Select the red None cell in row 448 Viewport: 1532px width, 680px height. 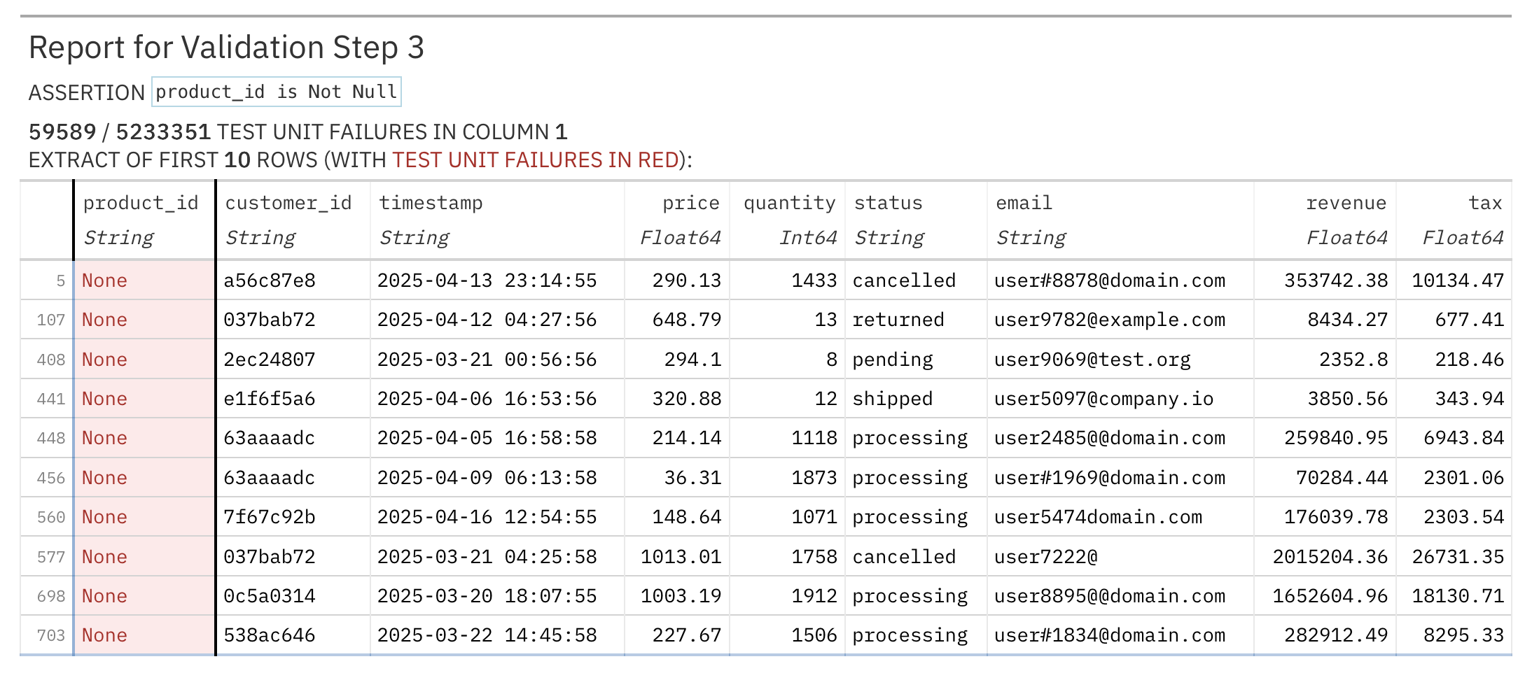tap(145, 438)
